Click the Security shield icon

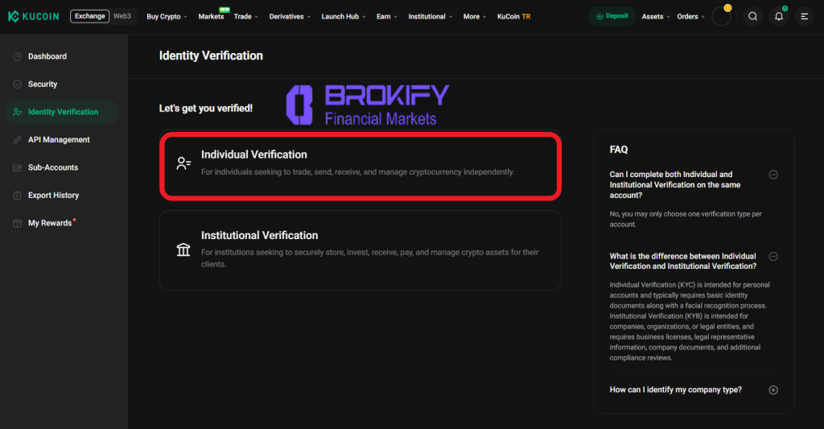click(18, 85)
